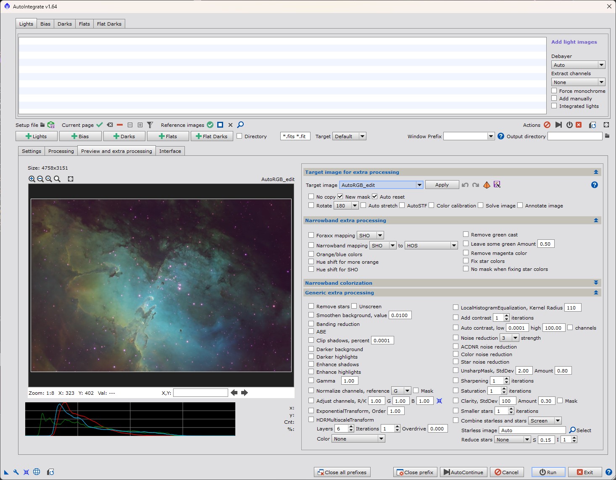616x480 pixels.
Task: Click the save setup file icon
Action: pos(51,125)
